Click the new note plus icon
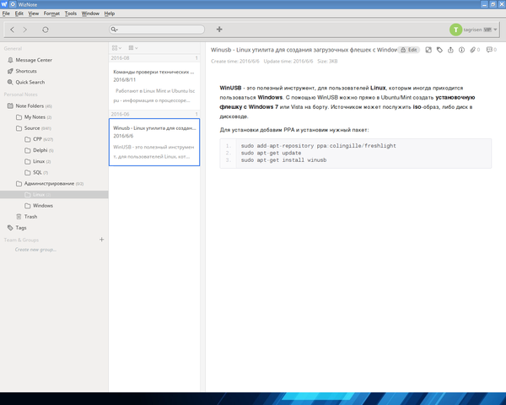 (219, 30)
